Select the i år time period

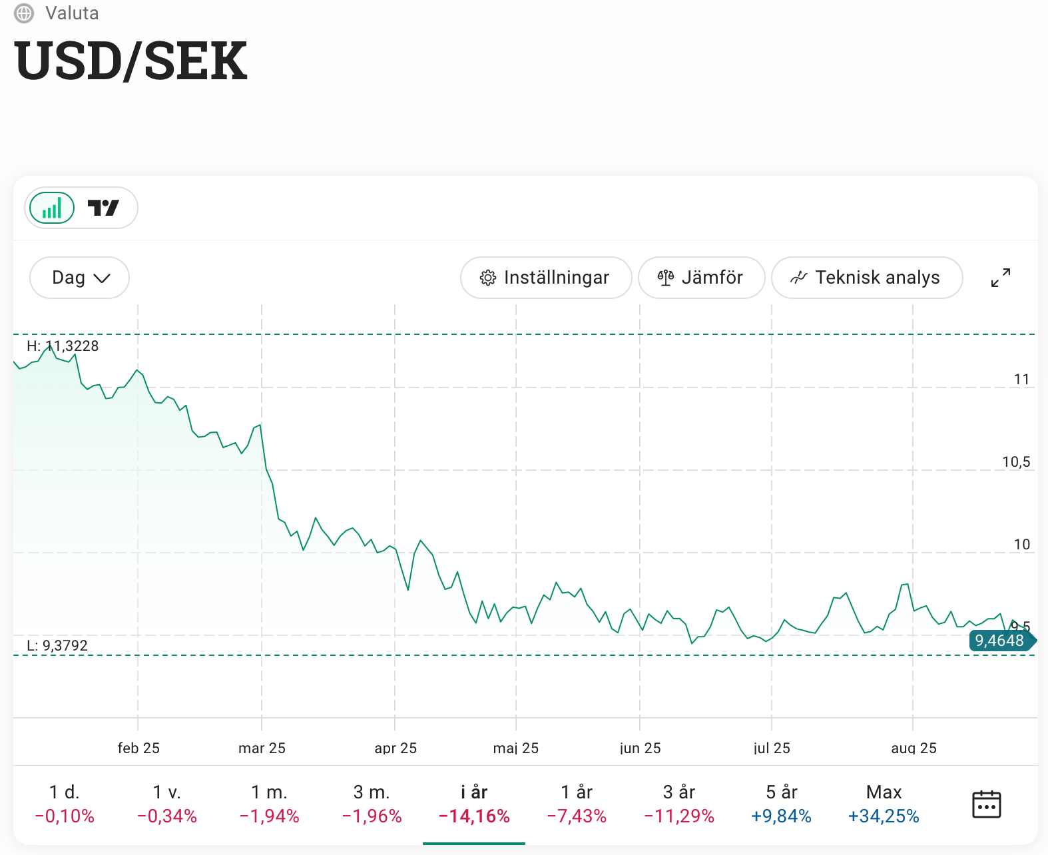[474, 804]
